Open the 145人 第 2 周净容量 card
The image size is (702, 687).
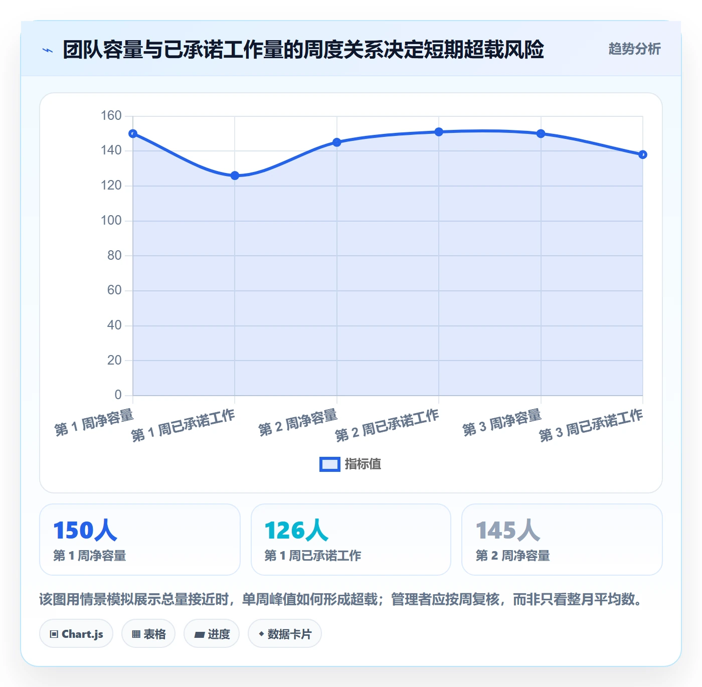click(x=562, y=540)
